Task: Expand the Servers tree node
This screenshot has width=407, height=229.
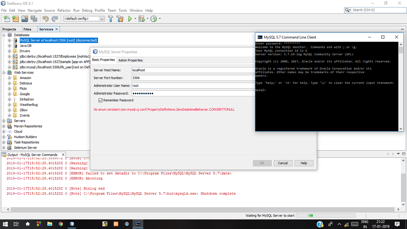Action: pos(4,121)
